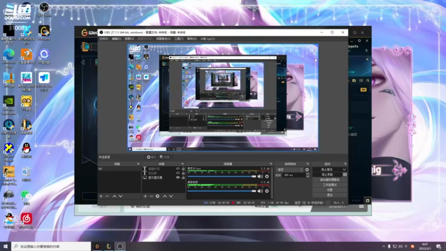Open the desktop audio channel settings gear
The height and width of the screenshot is (251, 446).
pyautogui.click(x=267, y=191)
